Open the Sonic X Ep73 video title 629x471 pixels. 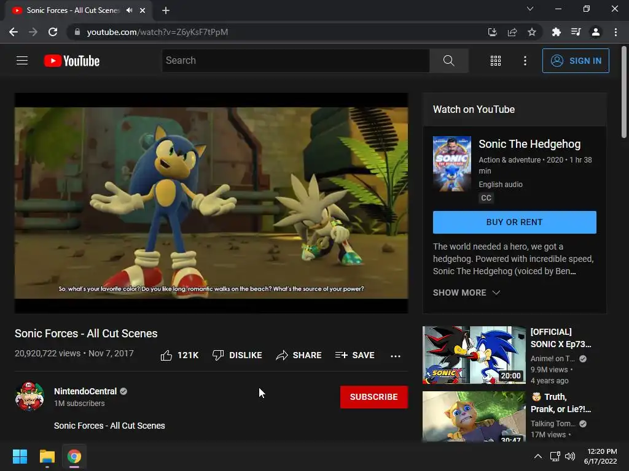pyautogui.click(x=560, y=338)
